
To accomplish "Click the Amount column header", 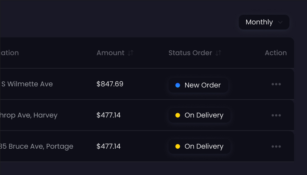I will [x=111, y=53].
